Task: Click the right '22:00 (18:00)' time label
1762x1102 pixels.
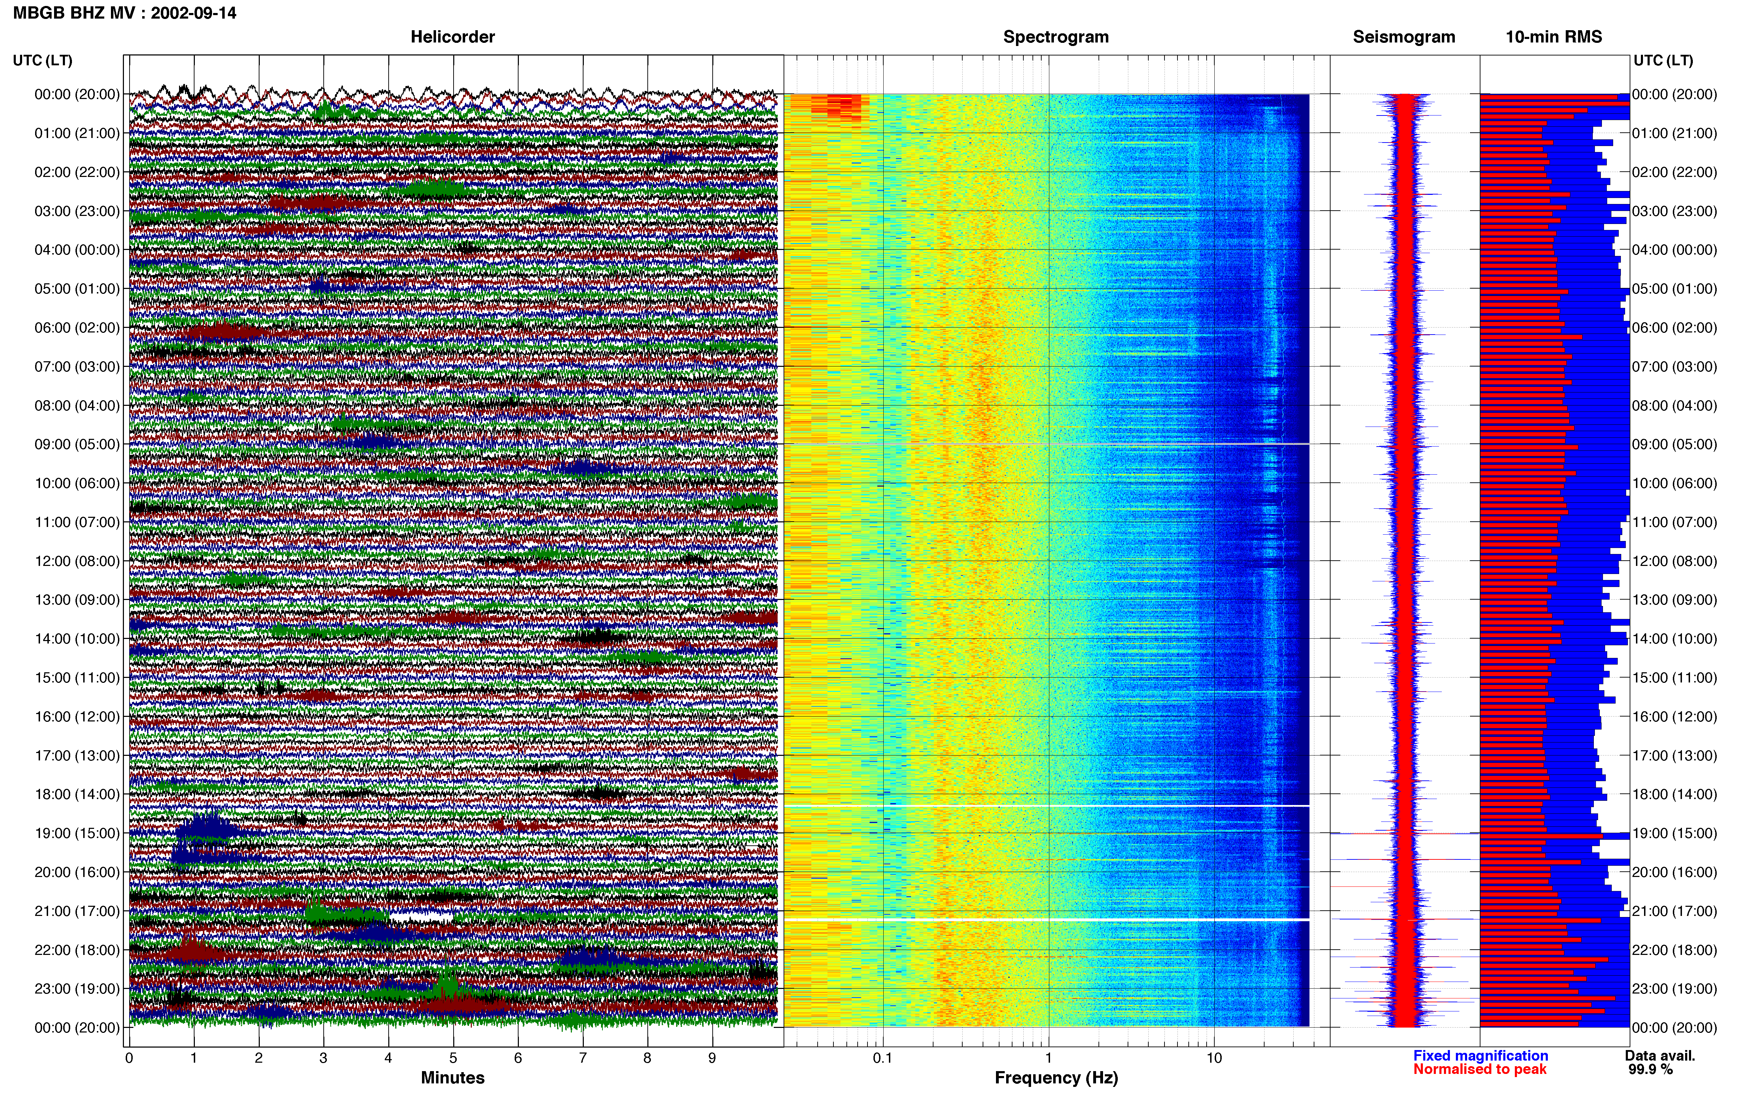Action: pyautogui.click(x=1675, y=950)
